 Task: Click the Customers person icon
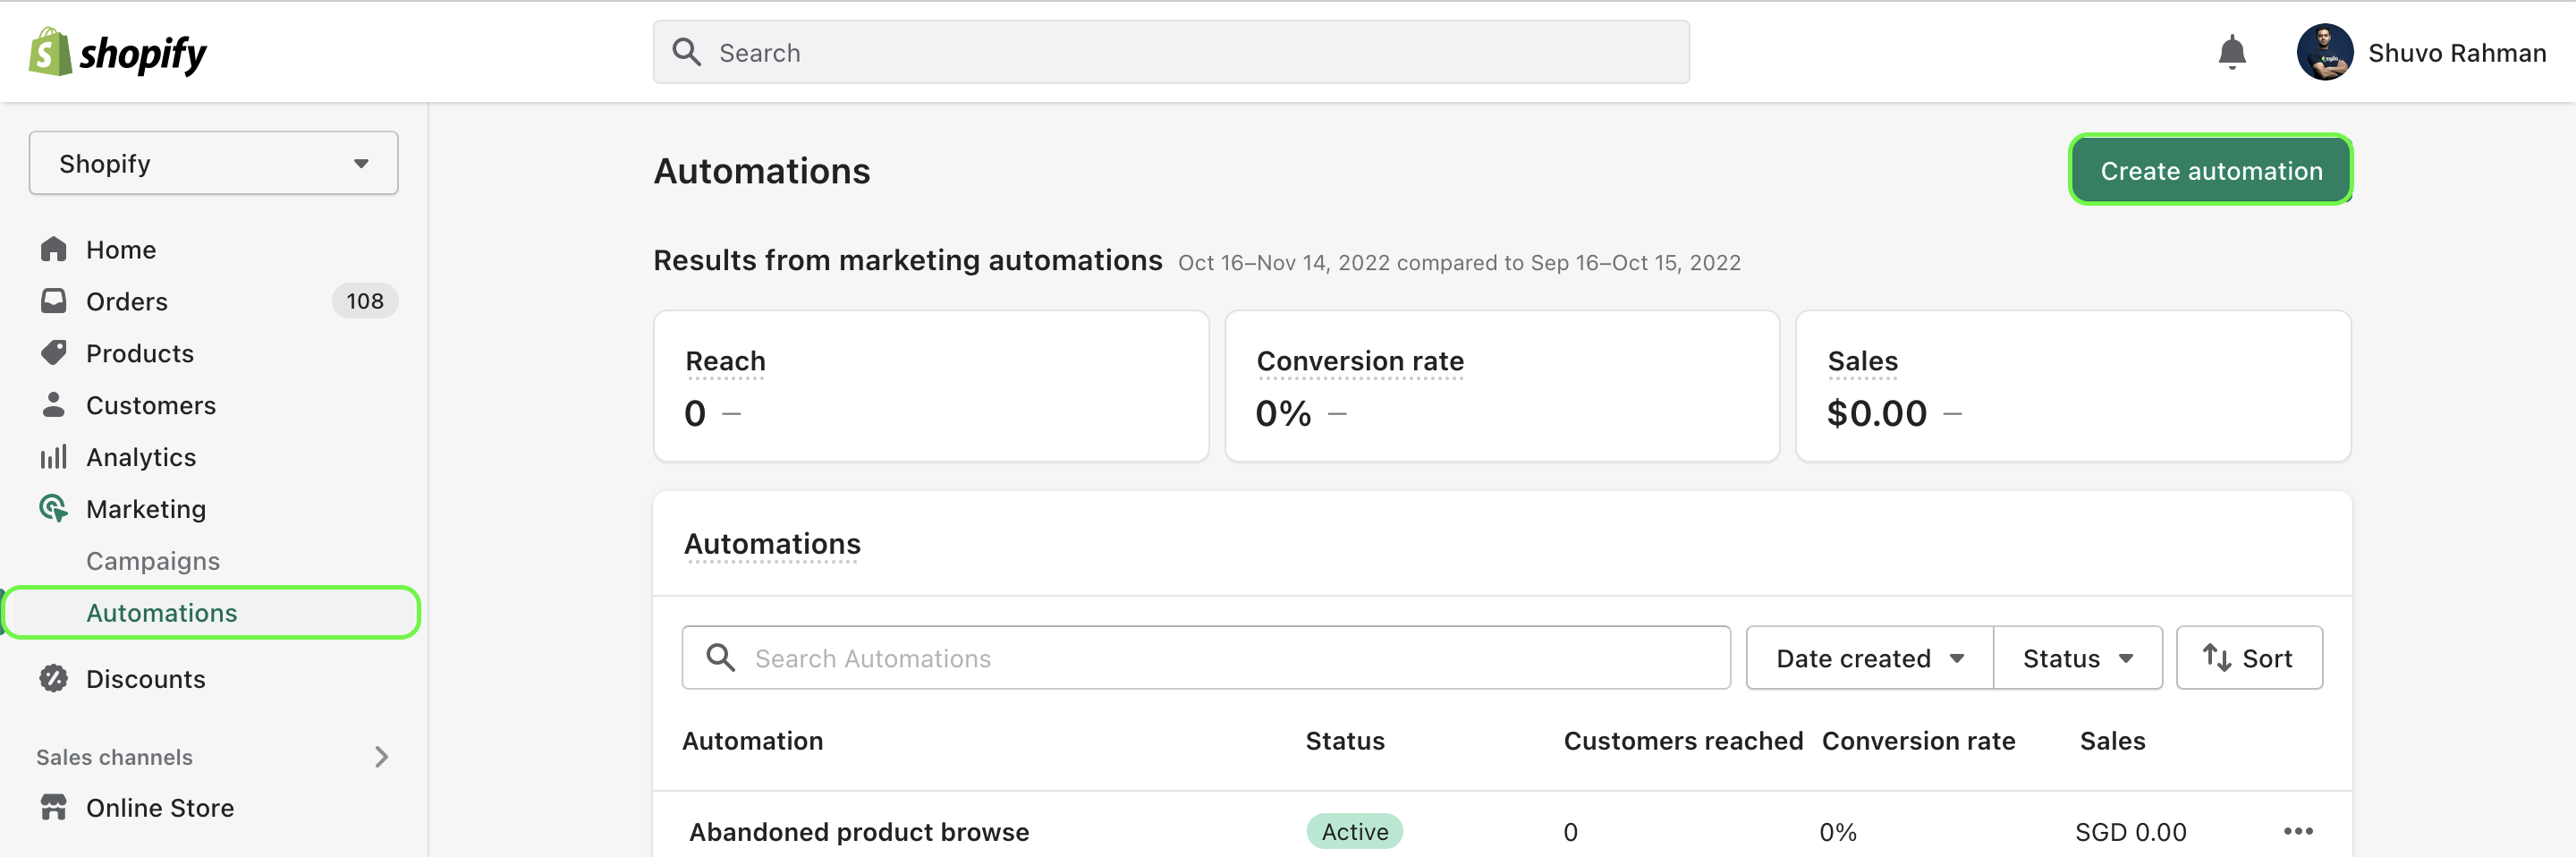(54, 405)
